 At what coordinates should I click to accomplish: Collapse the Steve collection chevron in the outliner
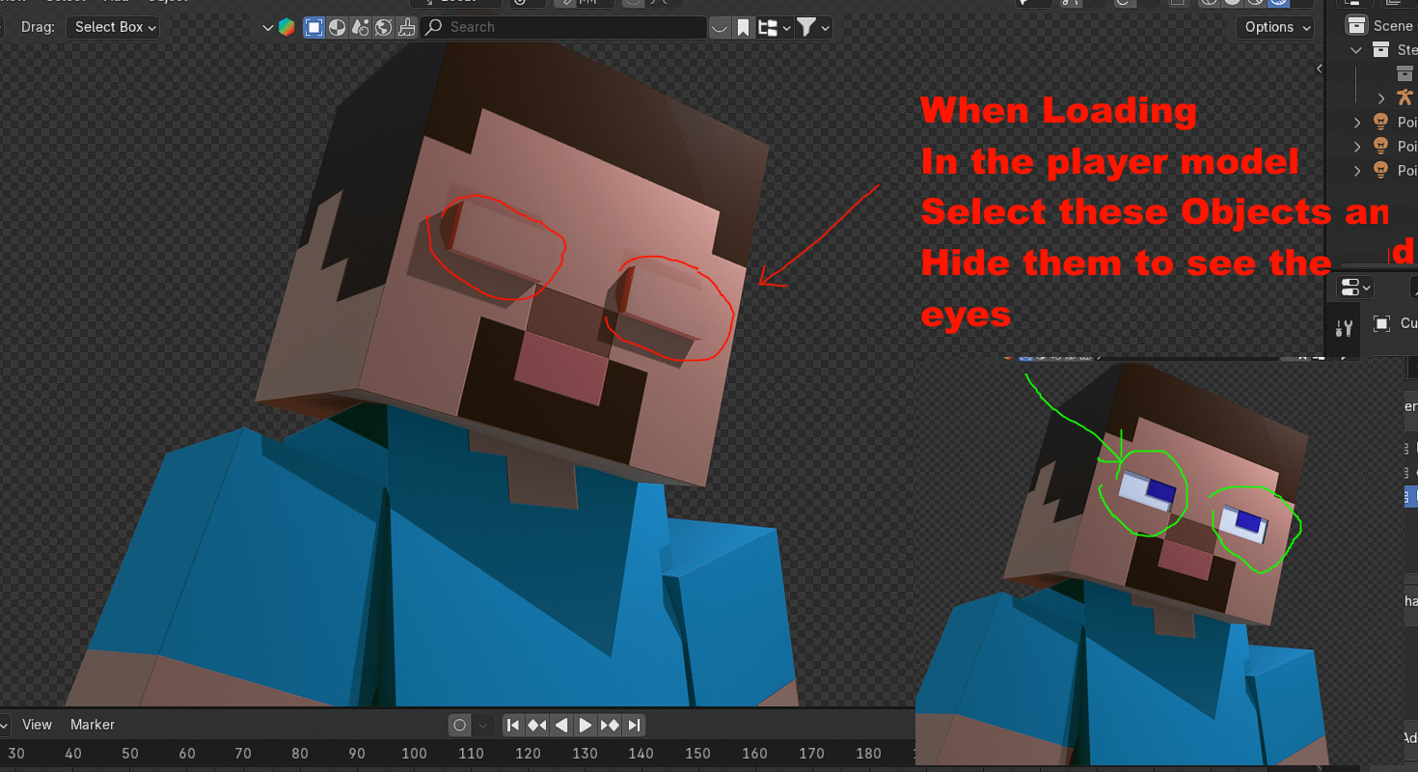tap(1356, 50)
